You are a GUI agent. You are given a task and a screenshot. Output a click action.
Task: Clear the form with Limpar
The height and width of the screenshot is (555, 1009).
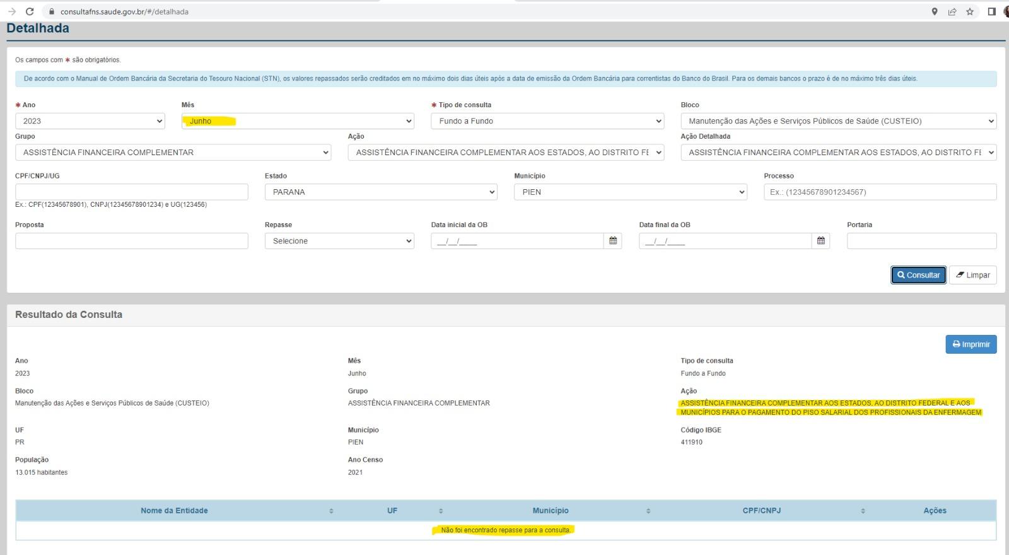coord(973,275)
